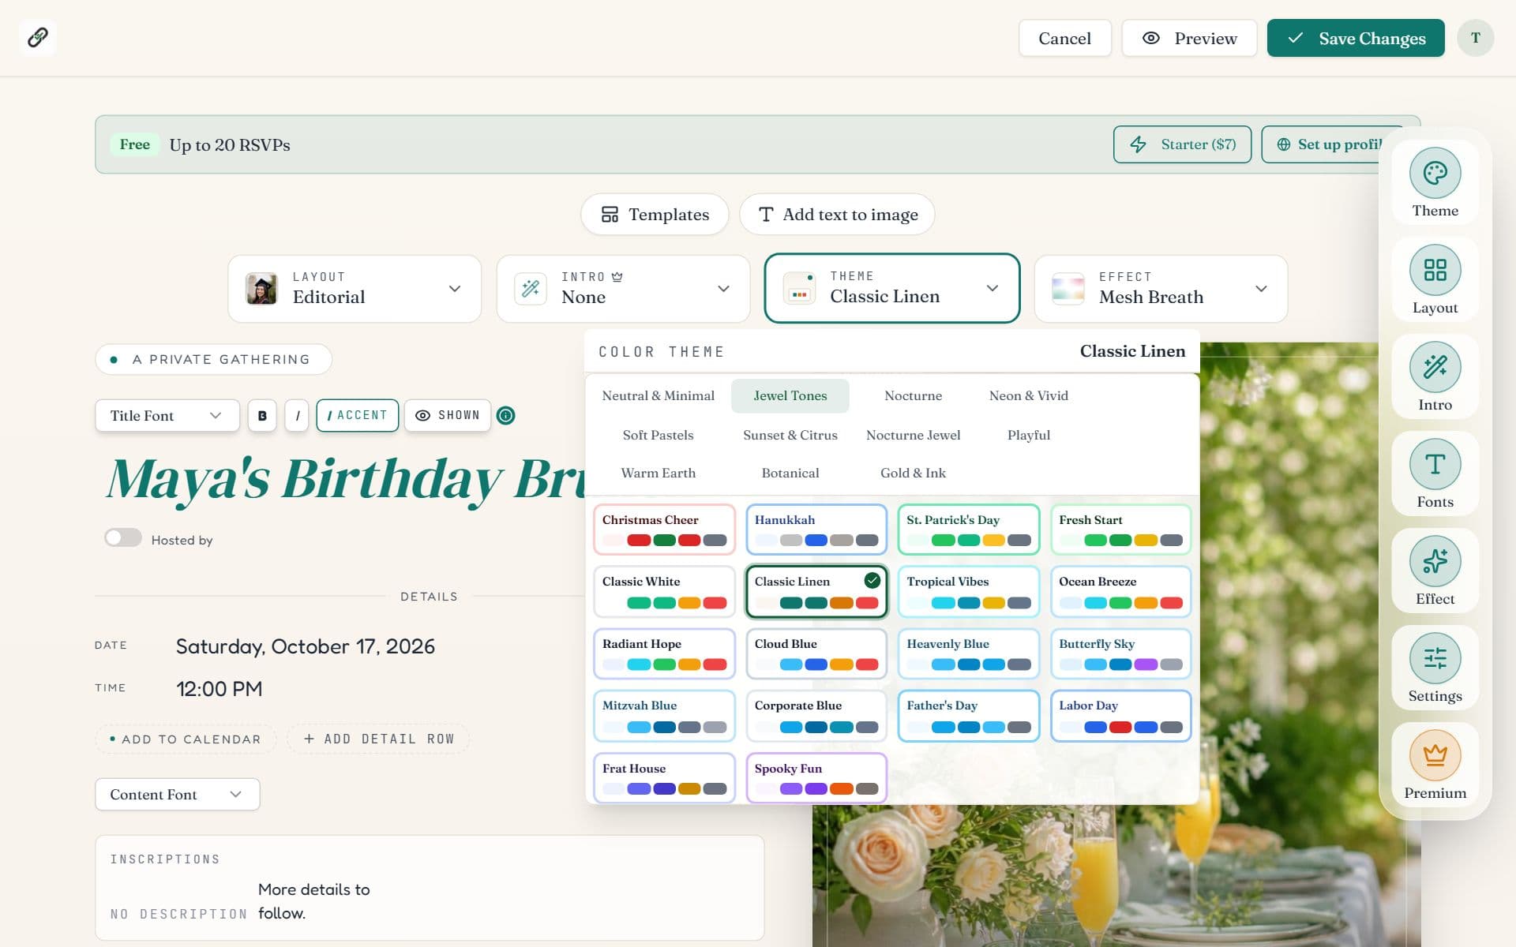Image resolution: width=1516 pixels, height=947 pixels.
Task: Select the Gold & Ink category
Action: pyautogui.click(x=913, y=473)
